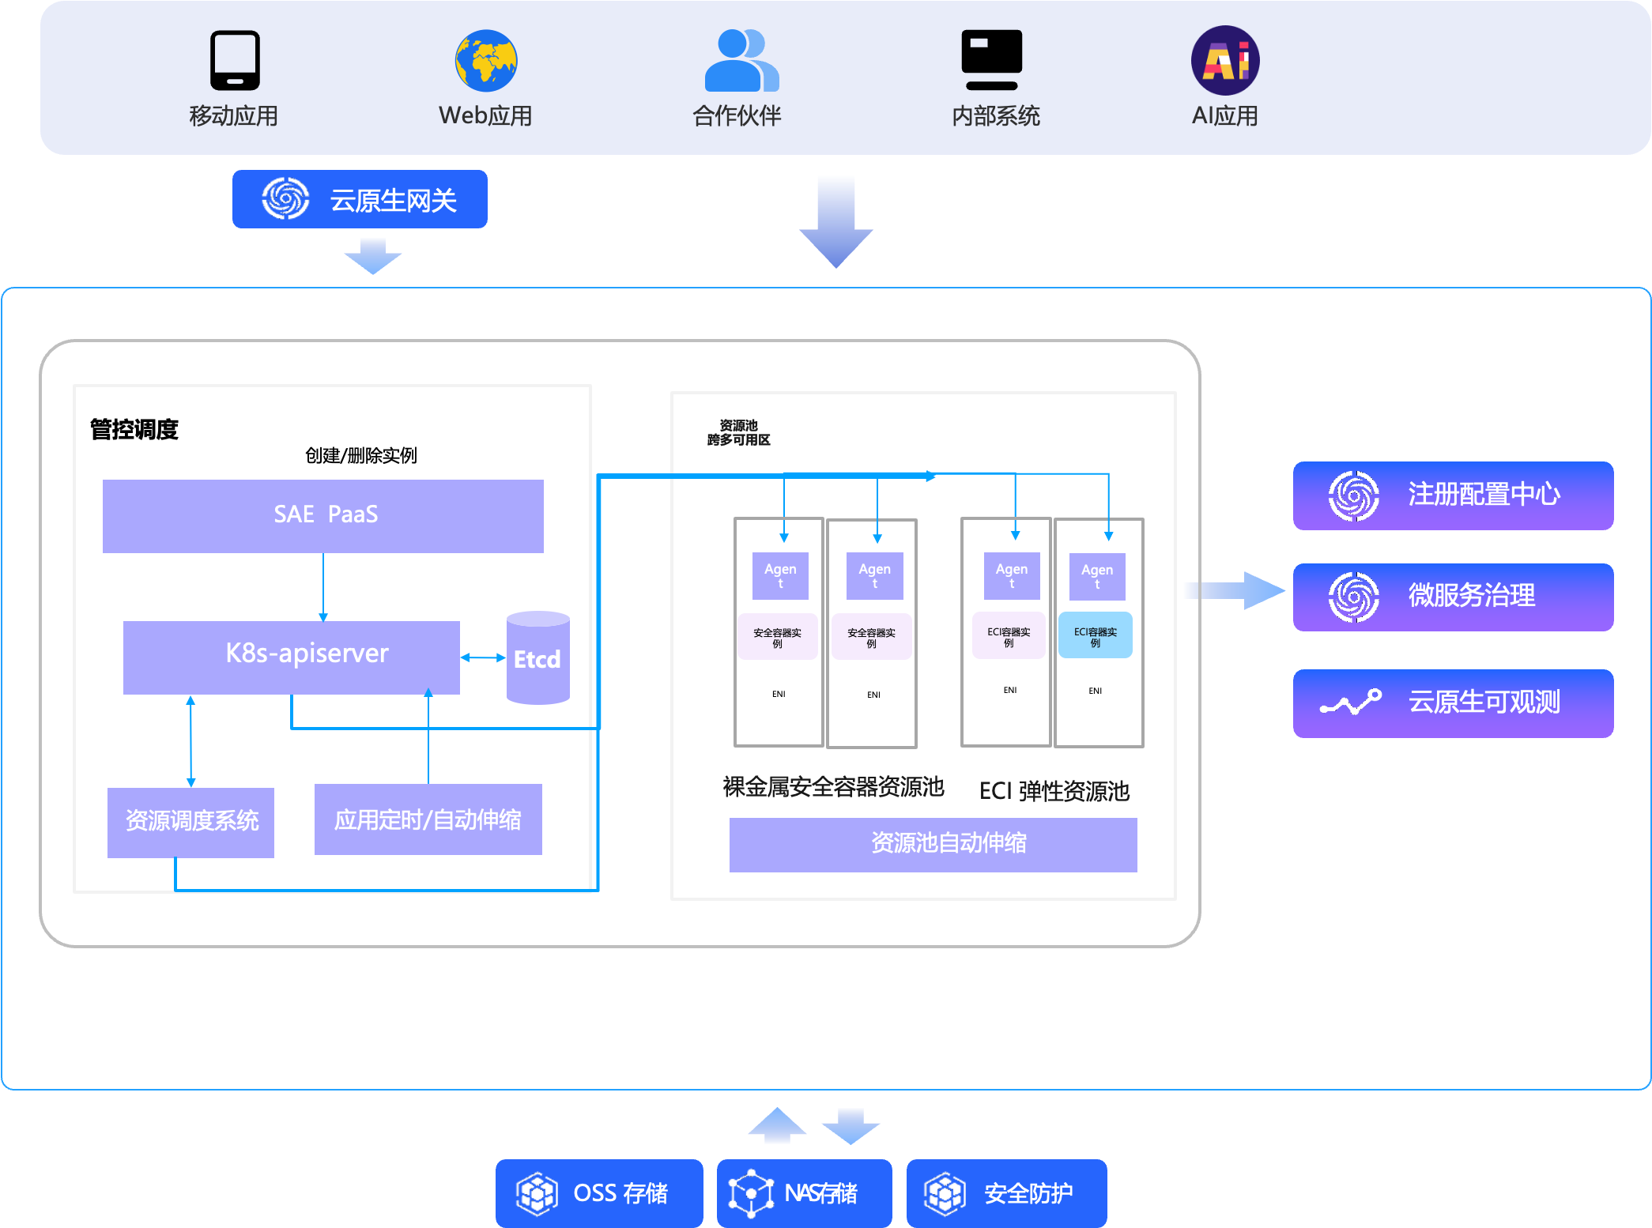Click the 合作伙伴 people icon
This screenshot has height=1228, width=1652.
pos(741,60)
